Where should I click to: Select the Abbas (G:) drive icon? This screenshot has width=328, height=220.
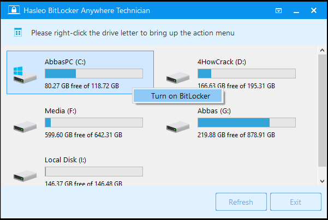tap(178, 127)
